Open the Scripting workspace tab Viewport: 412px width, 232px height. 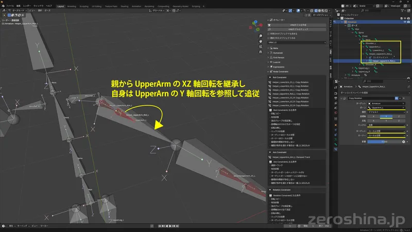[x=196, y=6]
